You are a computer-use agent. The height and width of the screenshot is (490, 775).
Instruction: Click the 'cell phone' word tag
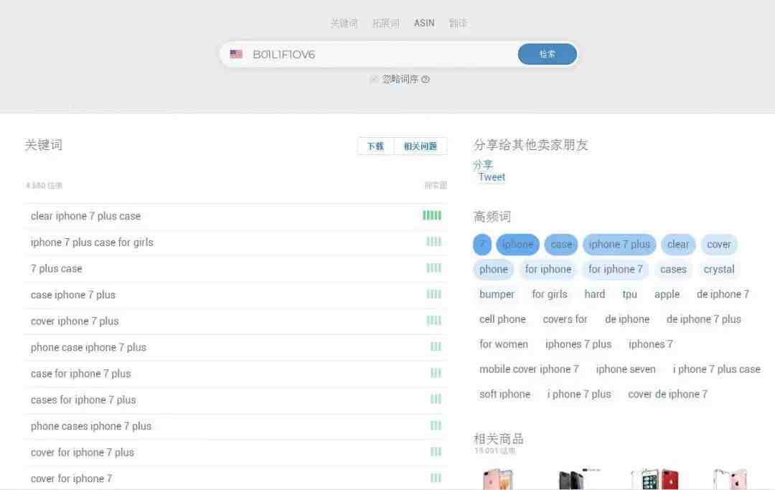[502, 319]
